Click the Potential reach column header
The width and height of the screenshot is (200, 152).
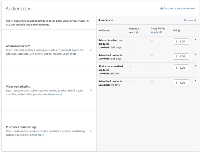click(134, 30)
